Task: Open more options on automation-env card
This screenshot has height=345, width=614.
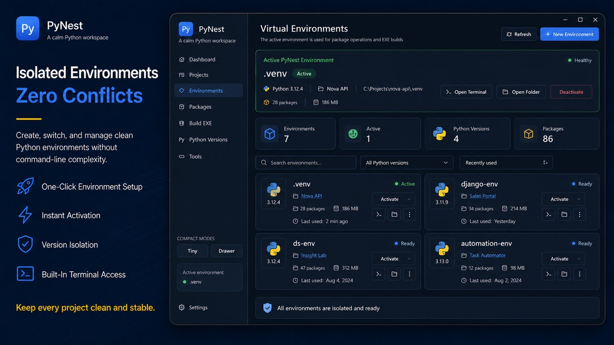Action: click(x=580, y=274)
